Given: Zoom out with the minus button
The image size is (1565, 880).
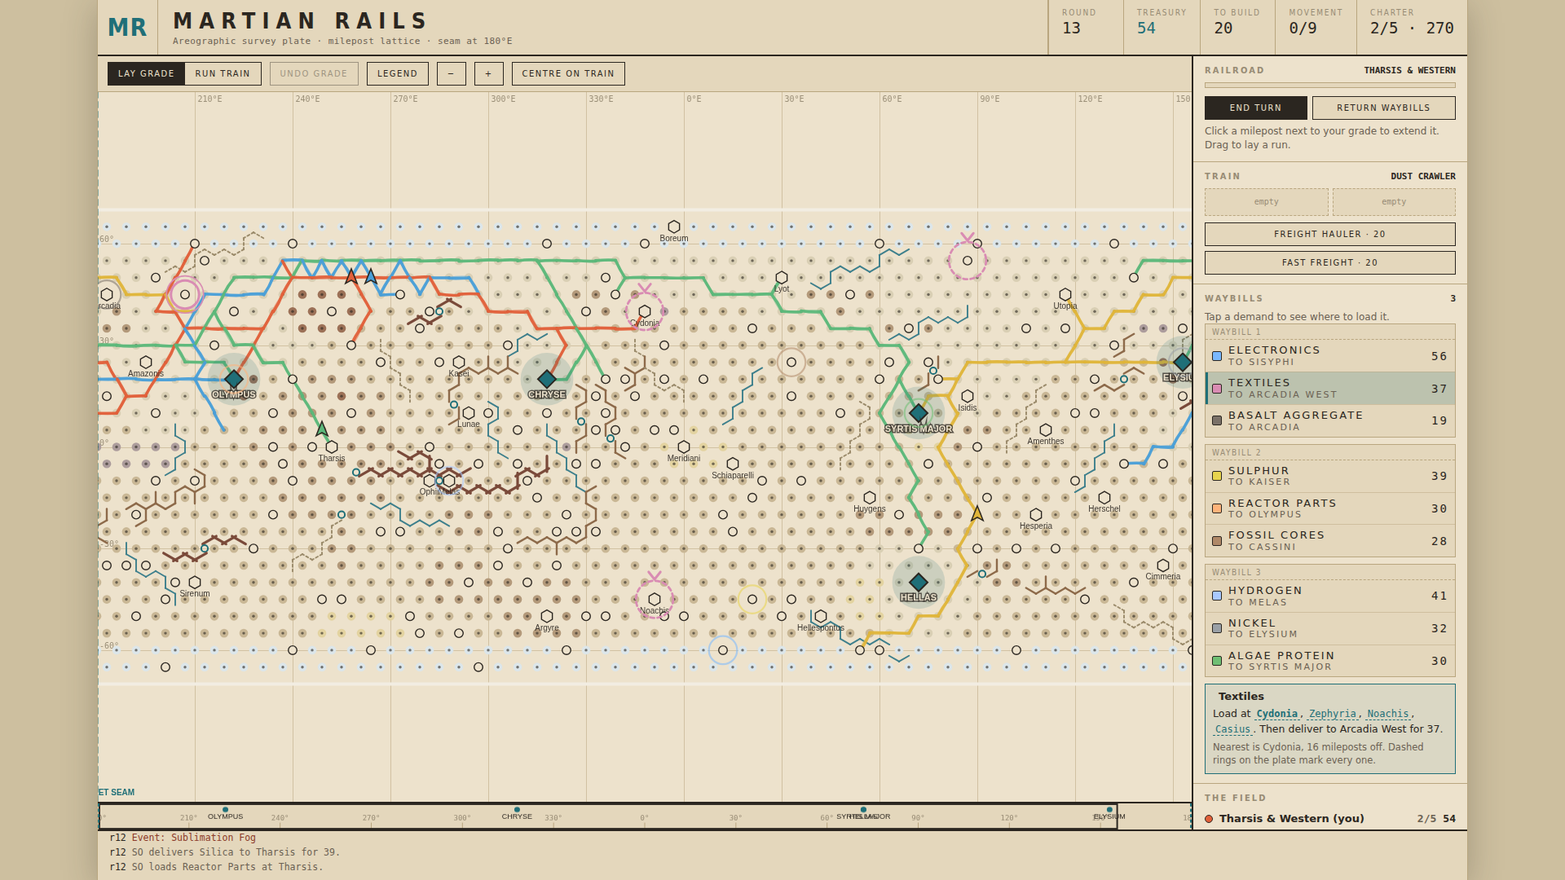Looking at the screenshot, I should (x=451, y=73).
